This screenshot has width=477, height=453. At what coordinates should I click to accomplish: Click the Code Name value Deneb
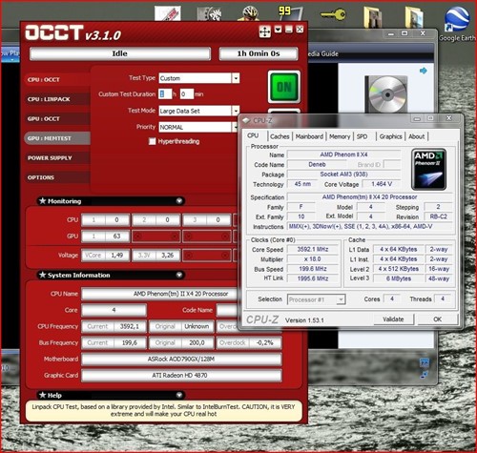tap(317, 164)
